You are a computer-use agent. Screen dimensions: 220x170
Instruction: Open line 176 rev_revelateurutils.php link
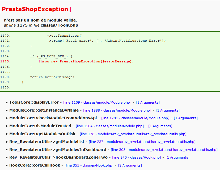(x=133, y=134)
